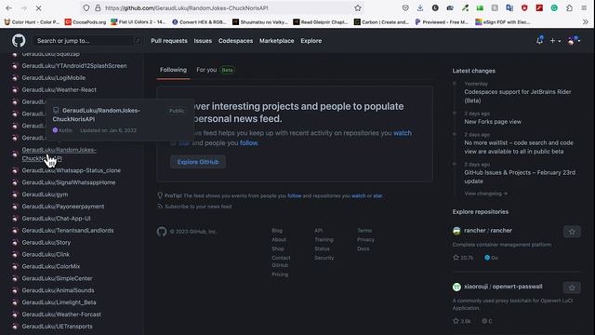The height and width of the screenshot is (335, 595).
Task: Open GeraudLuku/Weather-Forcast repository
Action: [61, 315]
